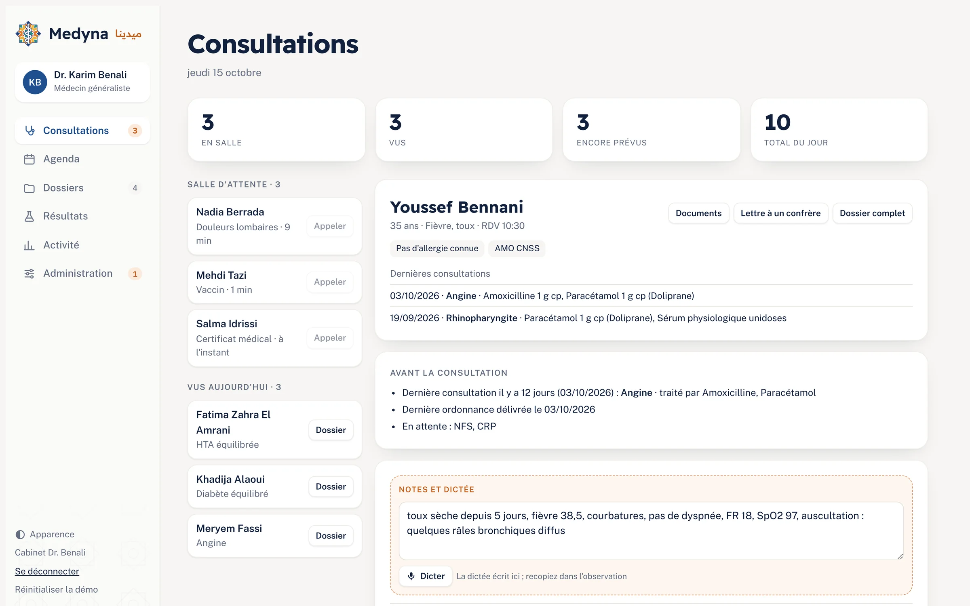This screenshot has width=970, height=606.
Task: Click the bar chart icon beside Activité
Action: point(30,245)
